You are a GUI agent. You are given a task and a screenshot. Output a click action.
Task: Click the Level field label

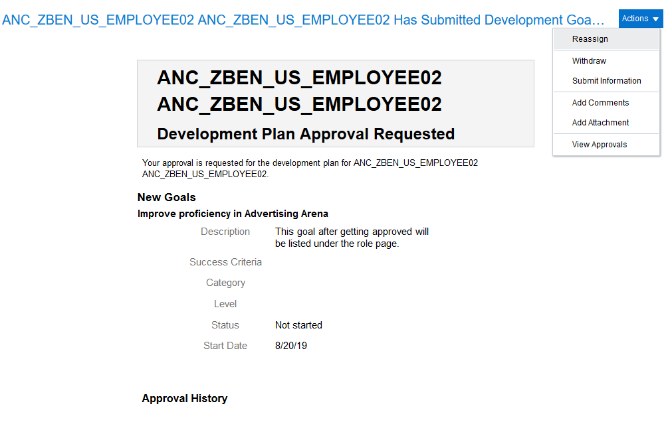point(225,304)
